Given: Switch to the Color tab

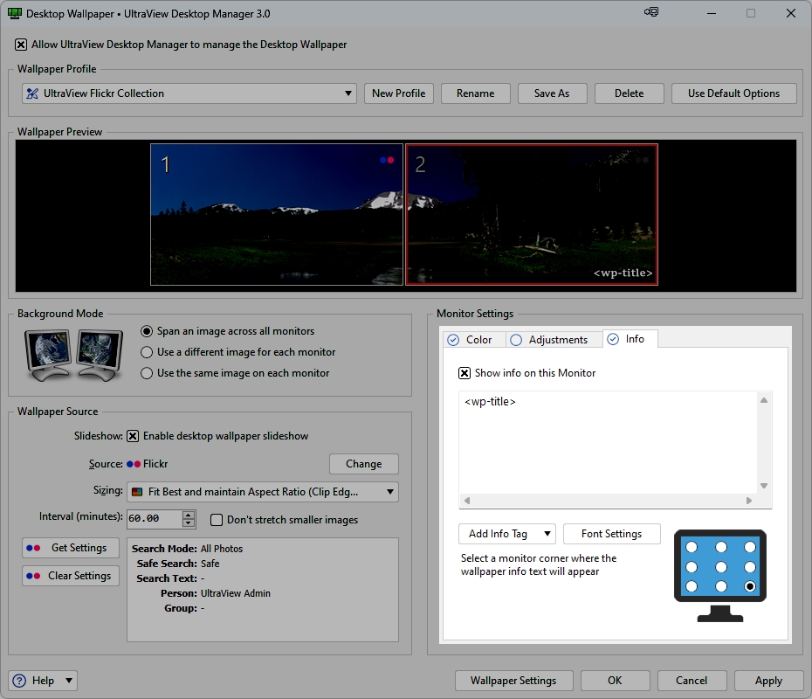Looking at the screenshot, I should (x=474, y=338).
